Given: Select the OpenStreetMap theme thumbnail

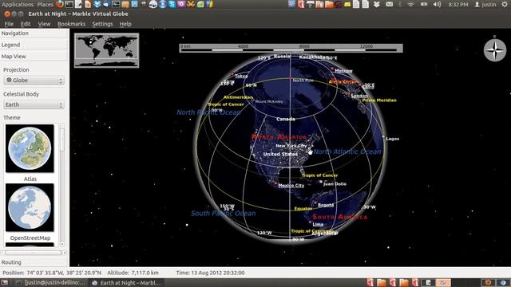Looking at the screenshot, I should 30,207.
